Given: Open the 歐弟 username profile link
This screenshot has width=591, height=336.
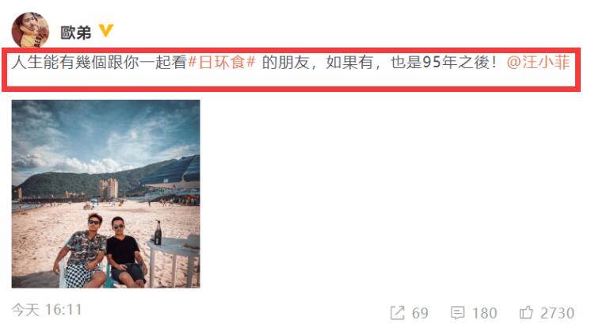Looking at the screenshot, I should click(x=76, y=32).
